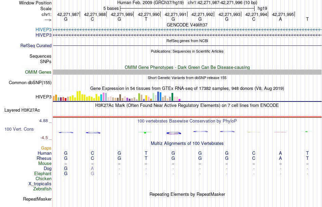Screen dimensions: 322x207
Task: Click Publications: Sequences in Scientific Articles title
Action: click(187, 51)
